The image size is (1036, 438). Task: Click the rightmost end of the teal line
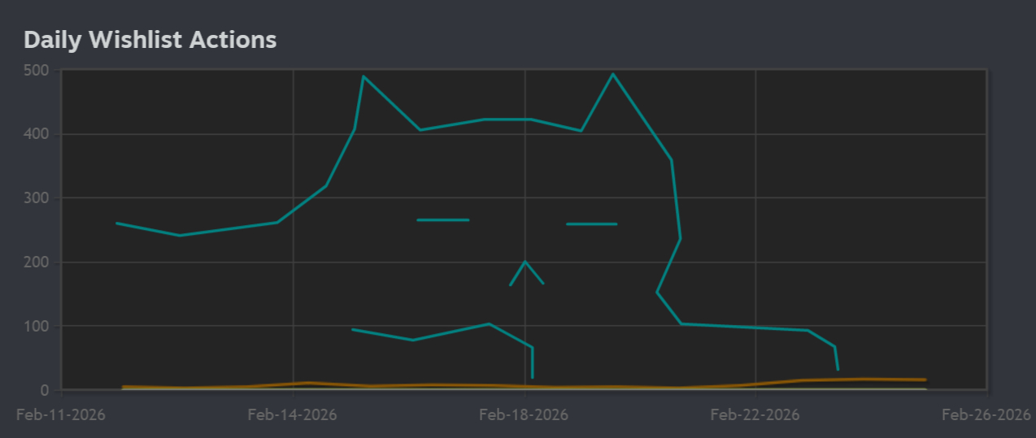coord(838,370)
